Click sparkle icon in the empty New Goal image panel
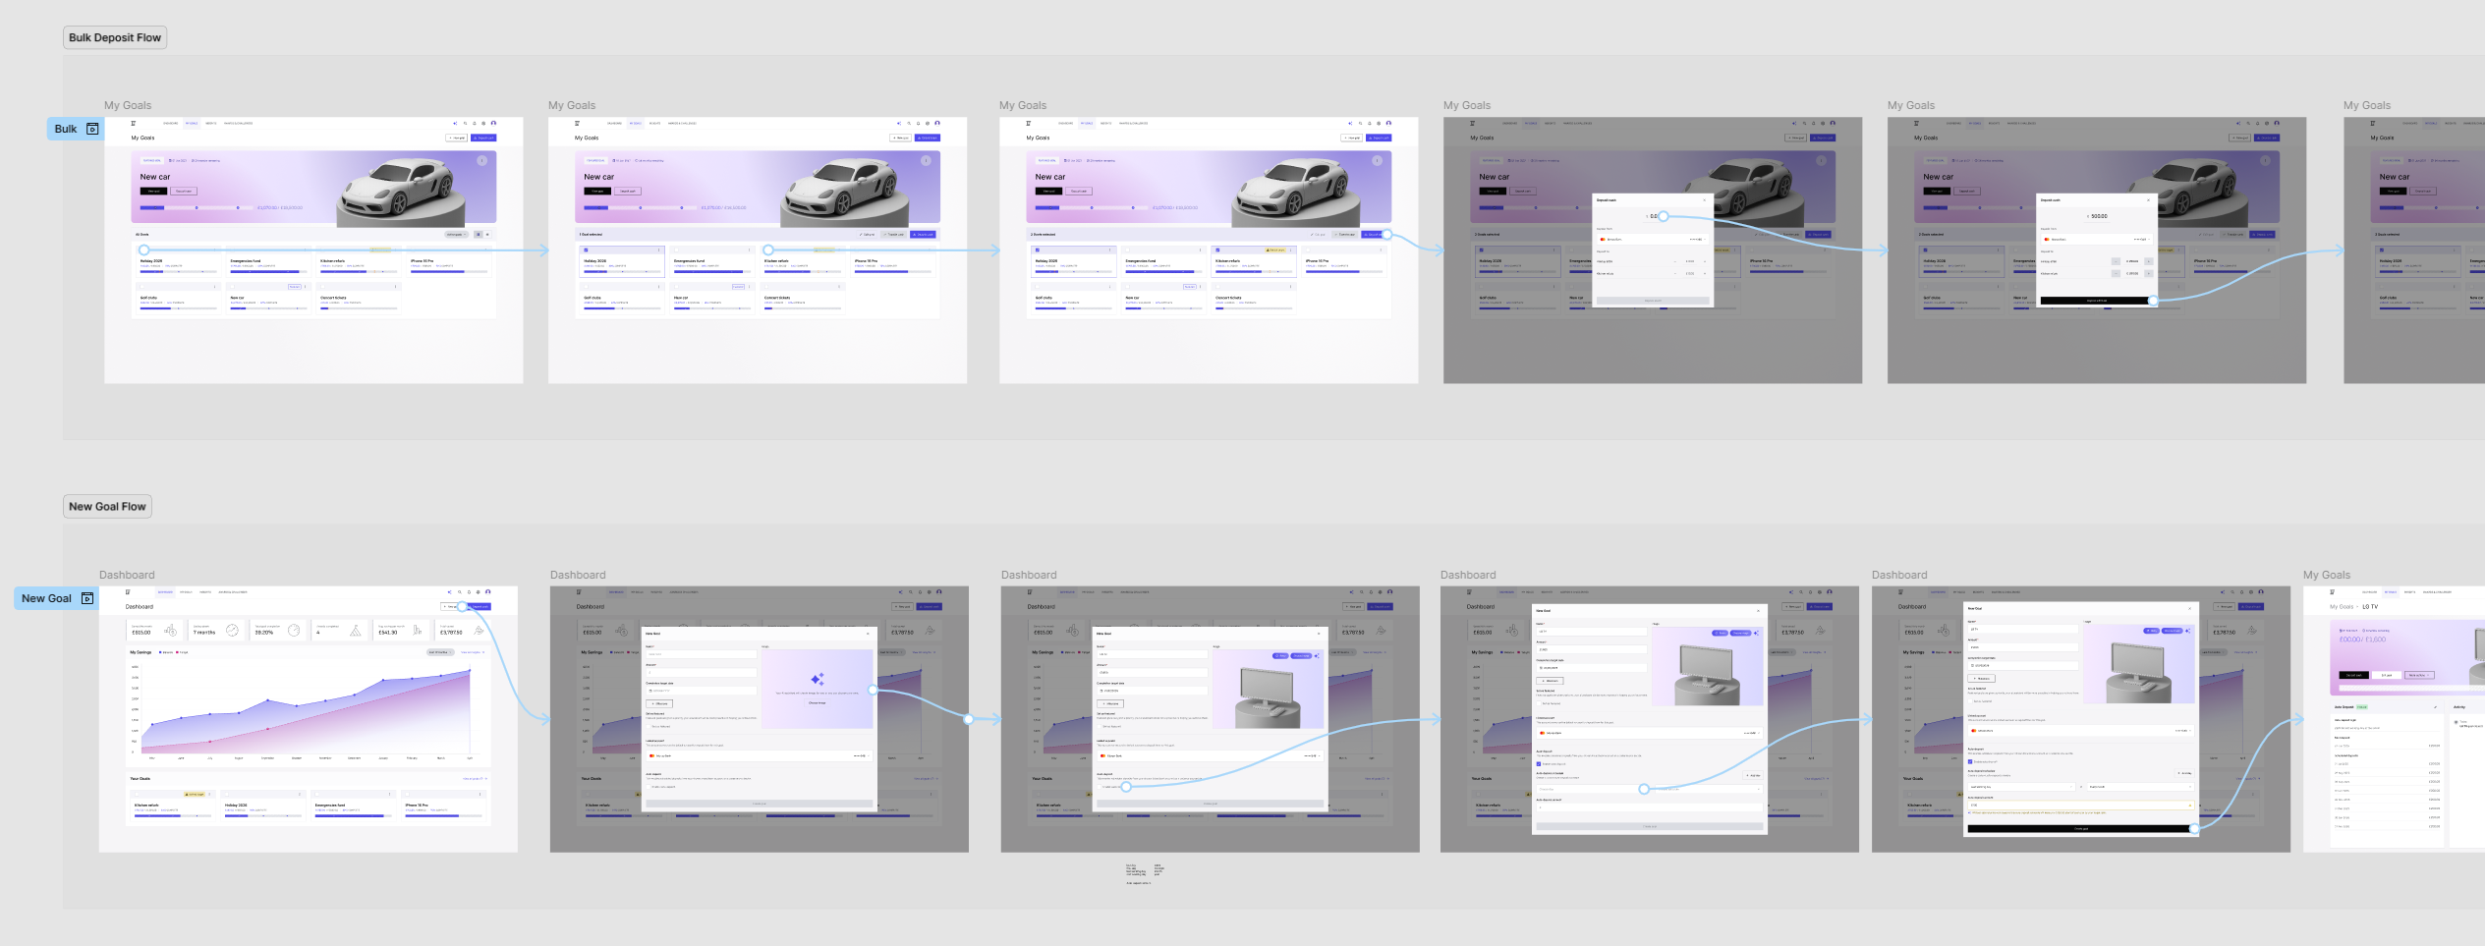The image size is (2485, 946). [817, 679]
